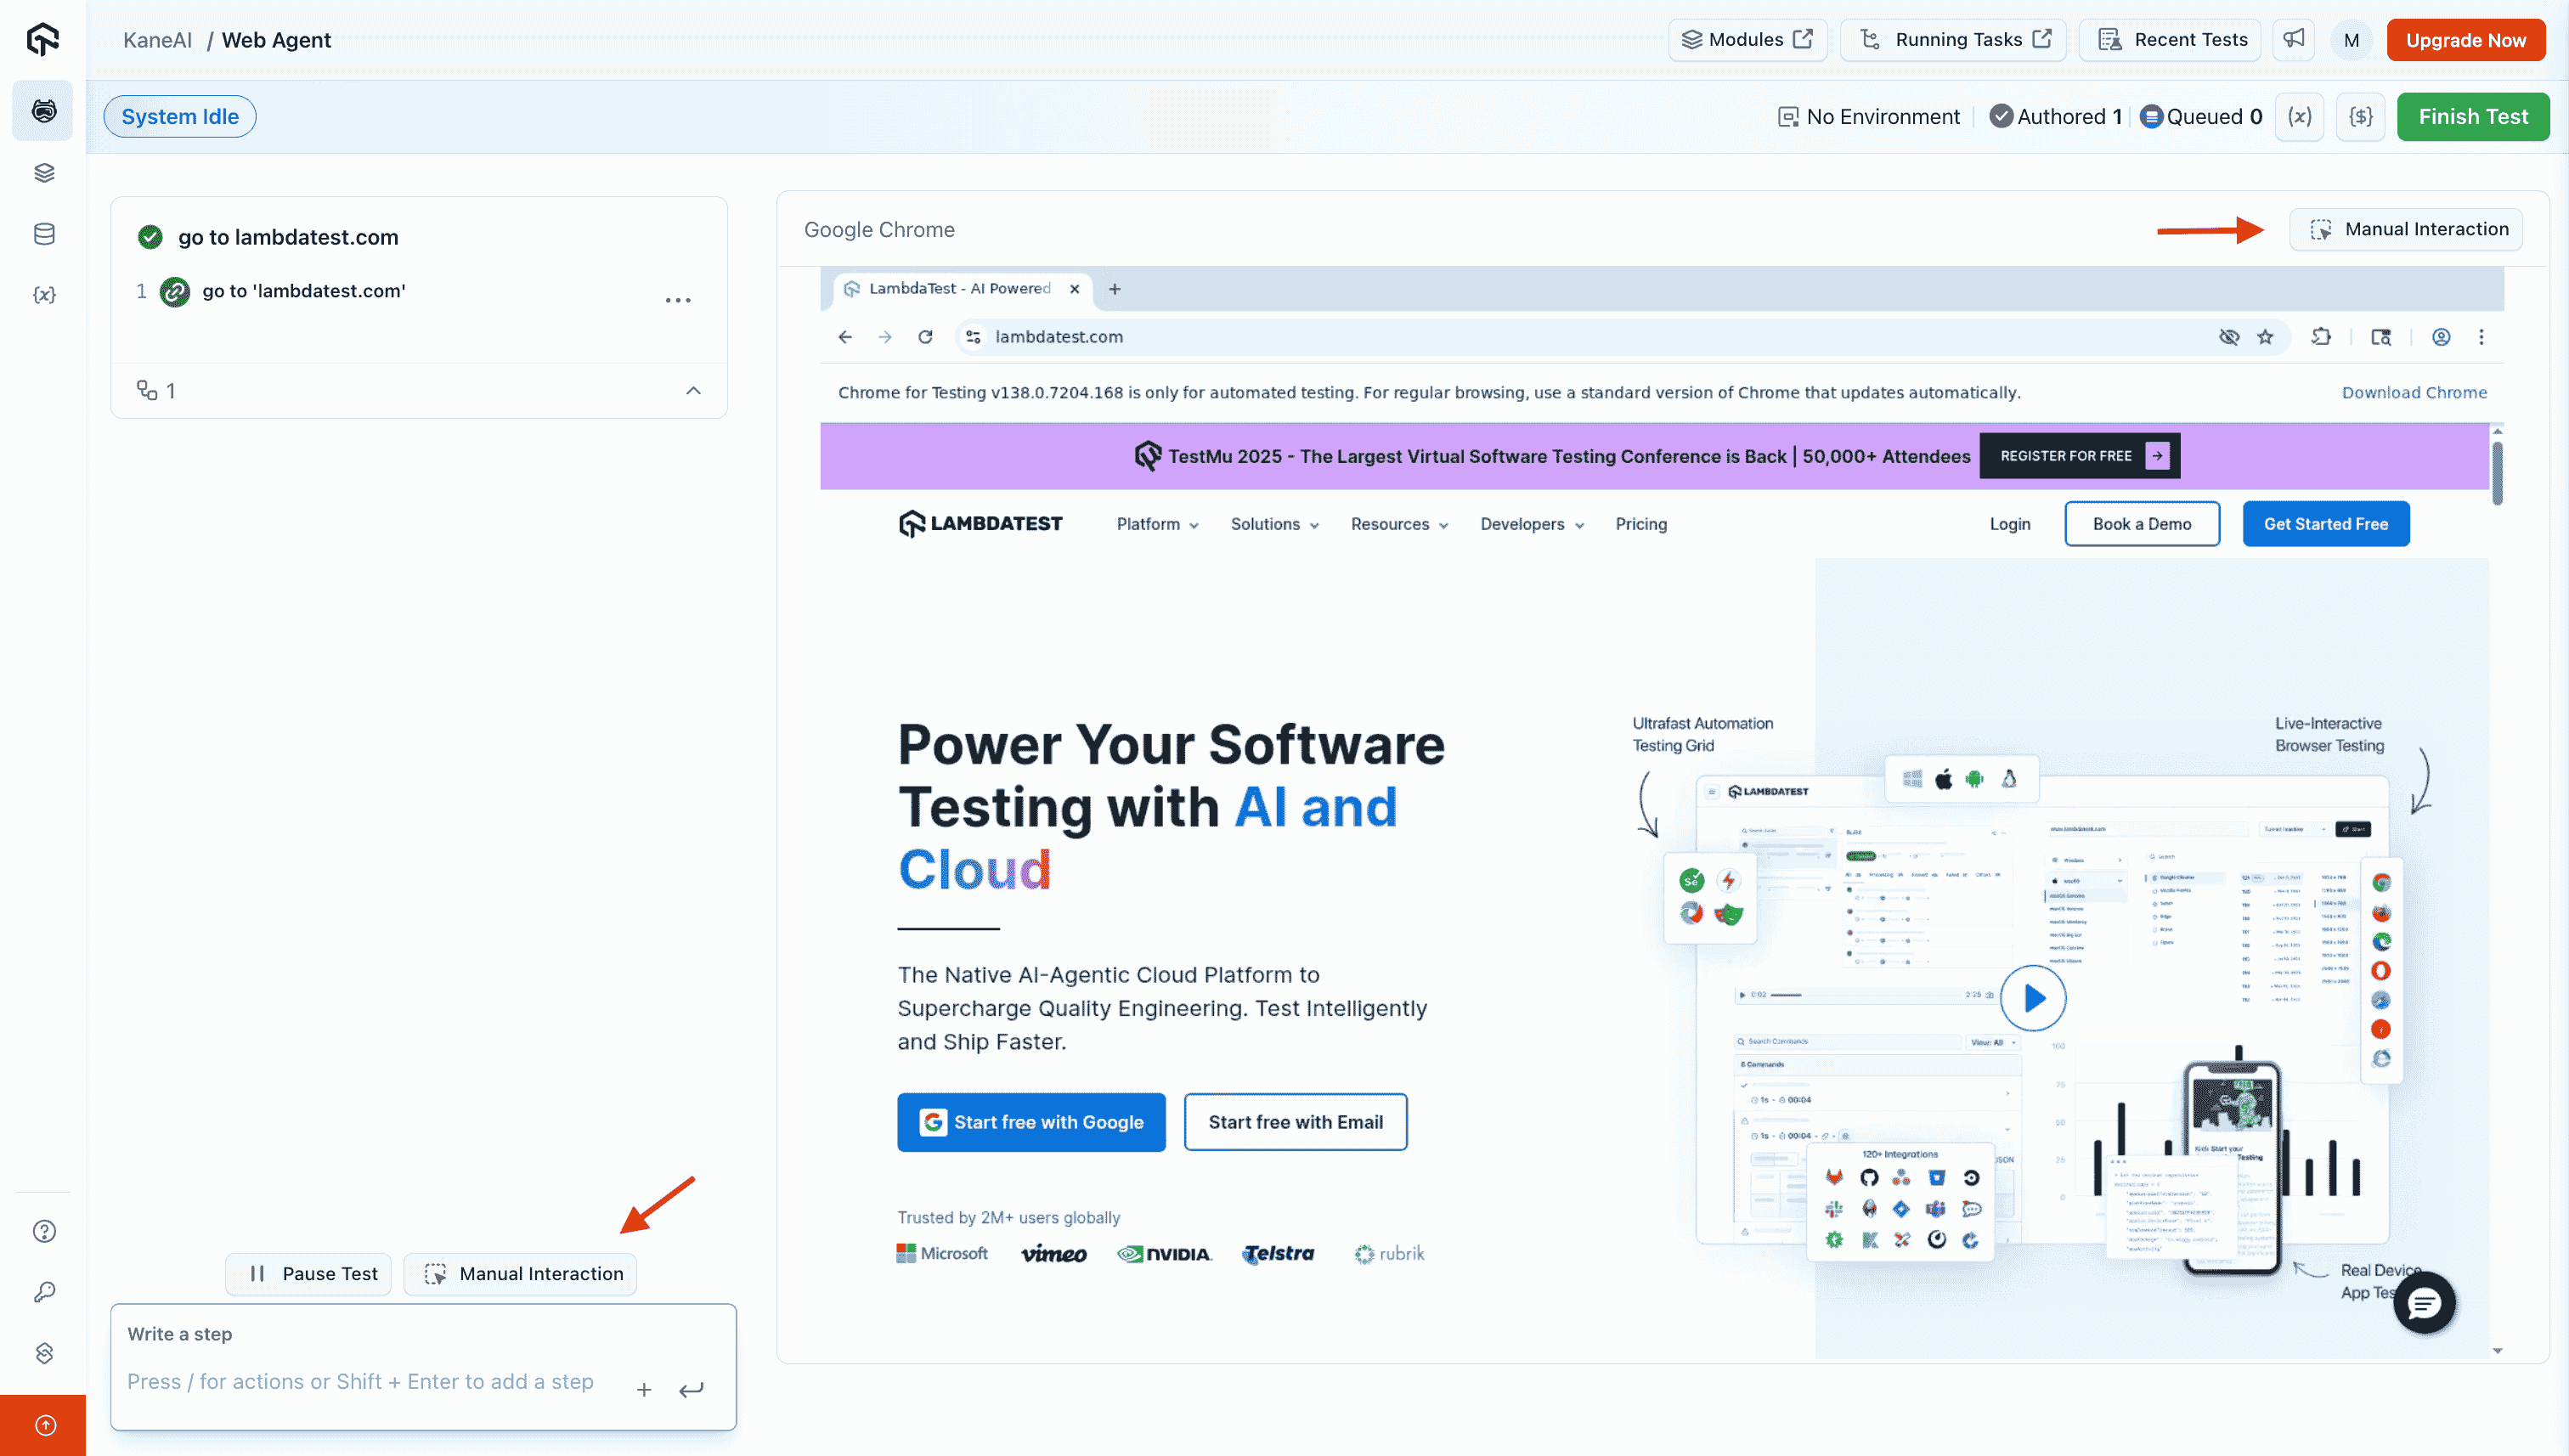The image size is (2569, 1456).
Task: Click Book a Demo button
Action: 2142,524
